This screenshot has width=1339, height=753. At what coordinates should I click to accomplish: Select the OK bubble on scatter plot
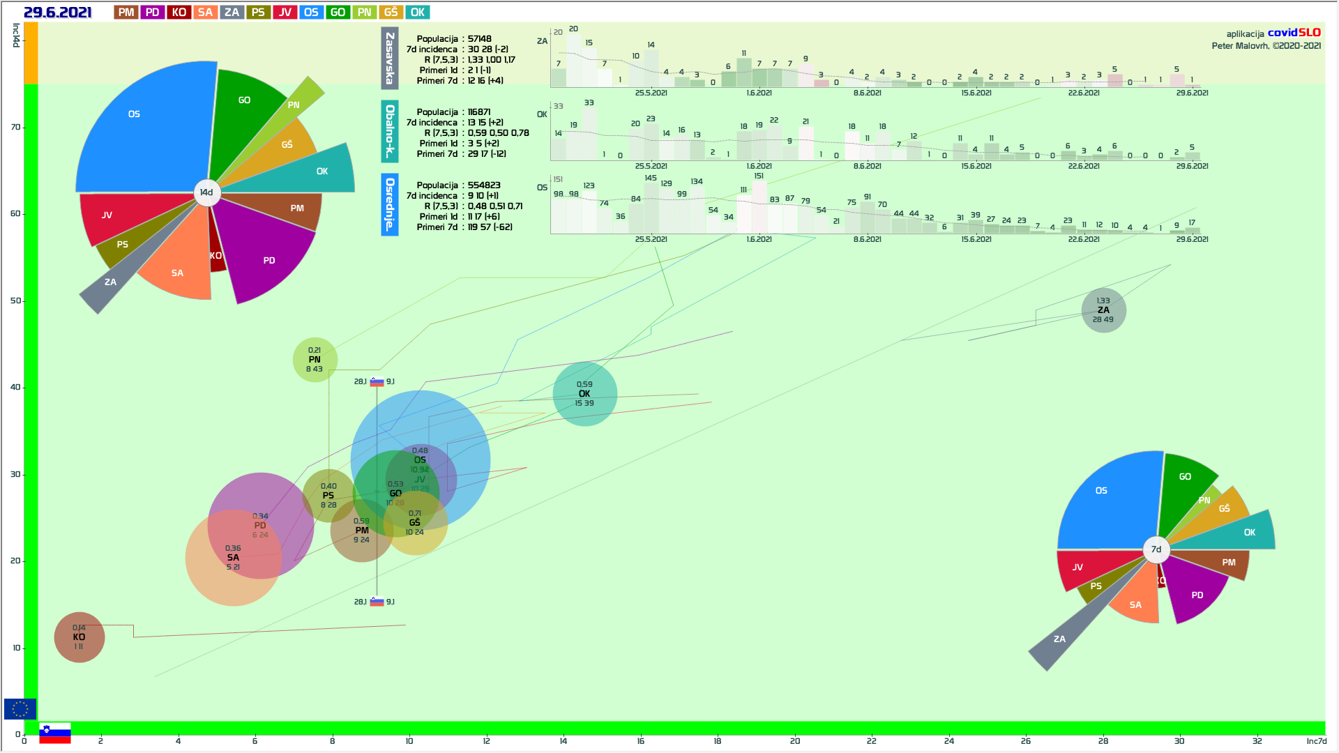(584, 394)
